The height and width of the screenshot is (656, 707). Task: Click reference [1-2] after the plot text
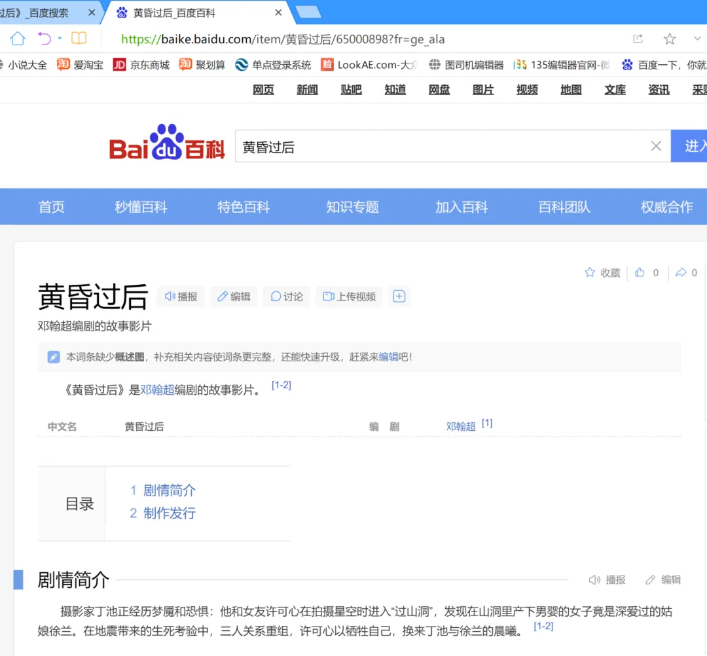tap(543, 627)
